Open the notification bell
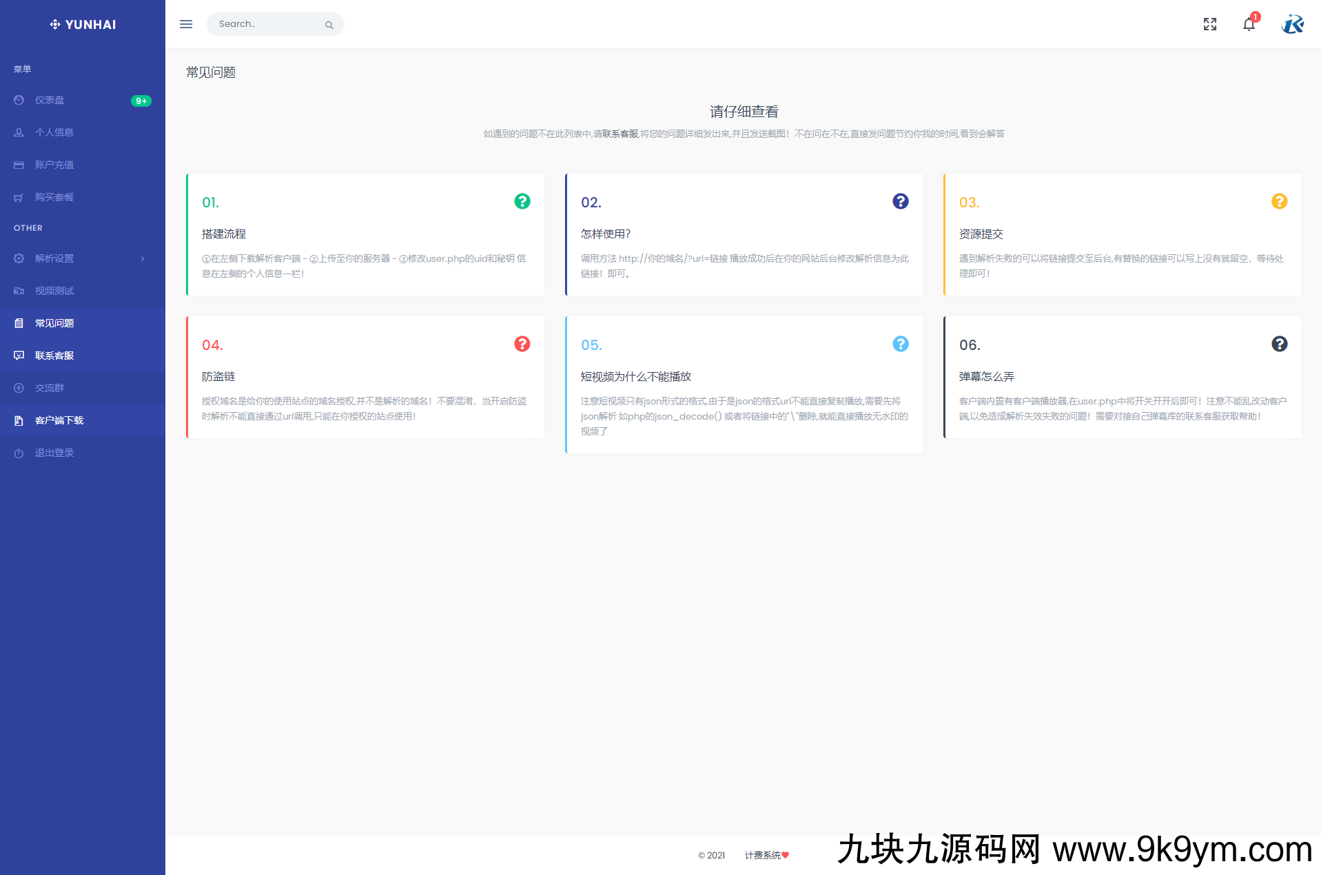Image resolution: width=1321 pixels, height=875 pixels. click(x=1248, y=25)
